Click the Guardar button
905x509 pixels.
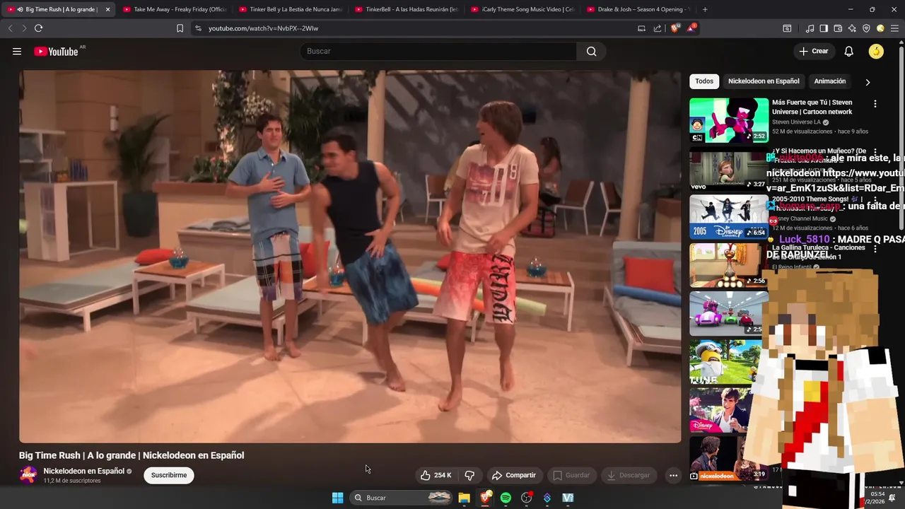[571, 475]
